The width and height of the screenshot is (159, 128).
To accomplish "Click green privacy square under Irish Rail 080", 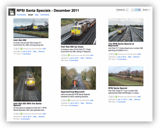I will tap(21, 49).
